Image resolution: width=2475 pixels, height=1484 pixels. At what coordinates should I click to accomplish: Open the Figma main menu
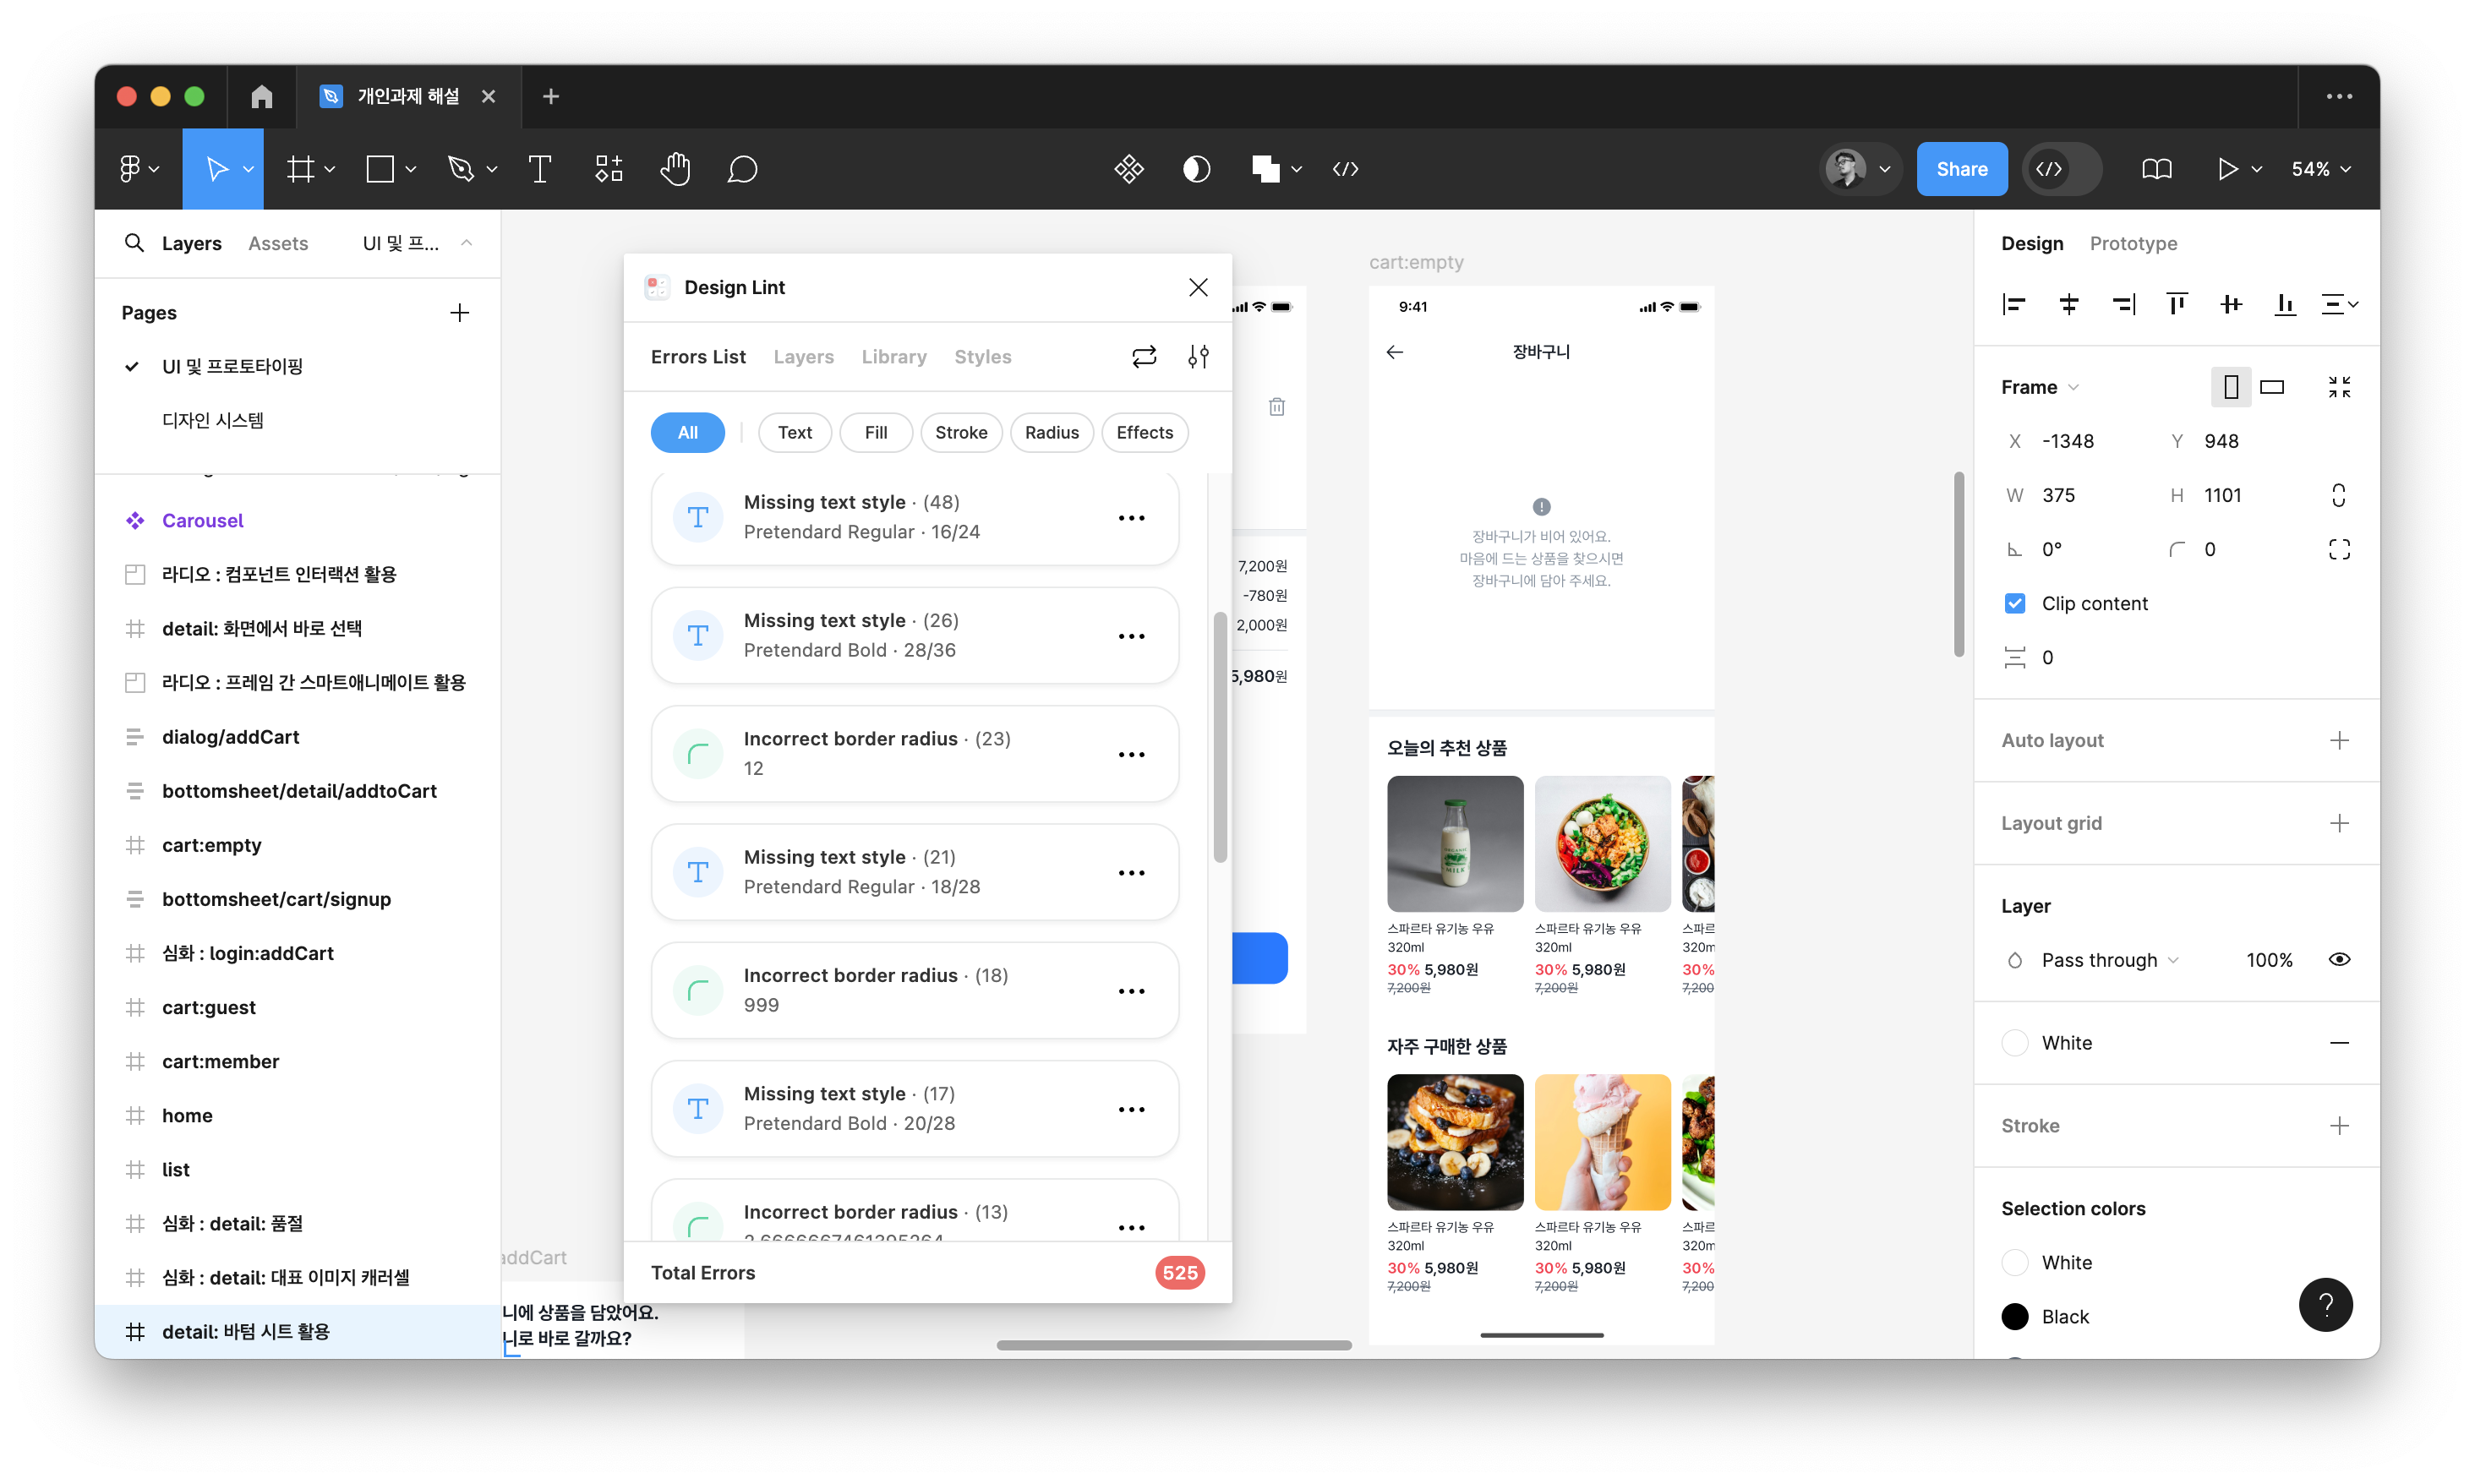[130, 169]
